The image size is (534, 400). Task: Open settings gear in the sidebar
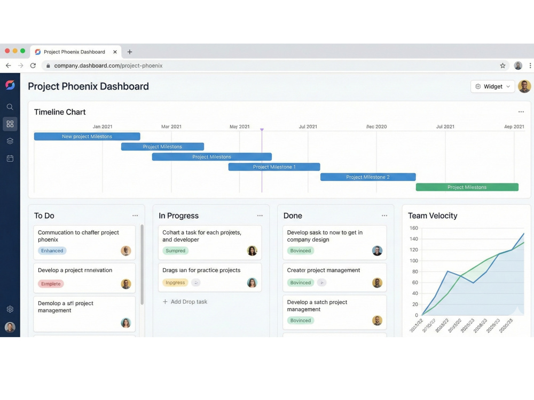point(10,309)
